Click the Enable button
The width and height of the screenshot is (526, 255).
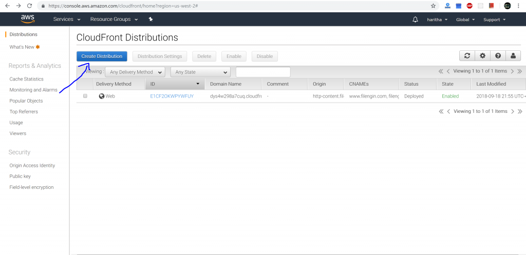[234, 56]
